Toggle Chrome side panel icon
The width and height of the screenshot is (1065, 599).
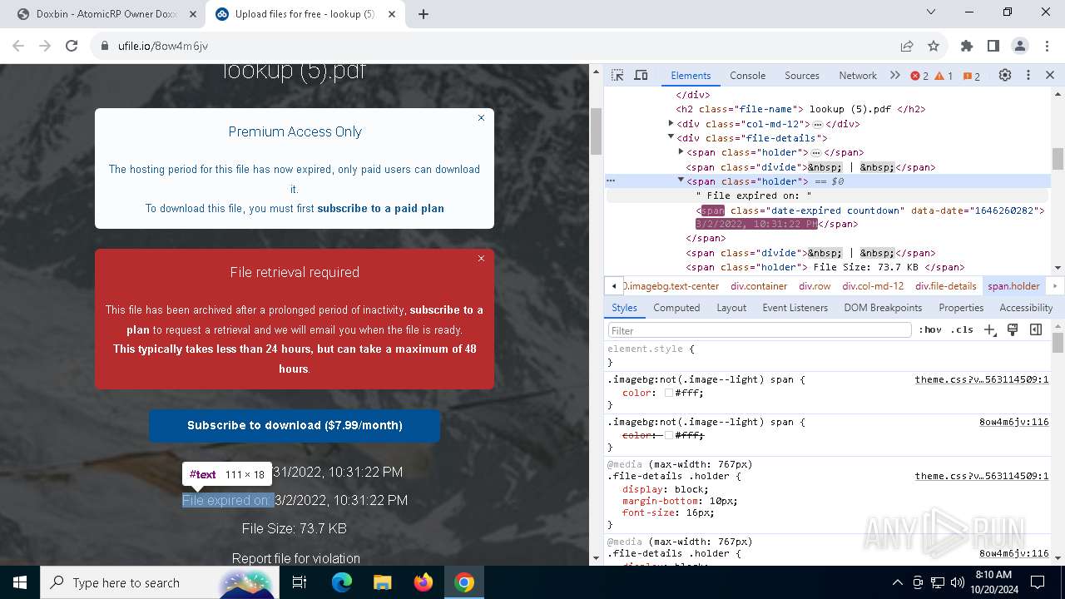993,46
